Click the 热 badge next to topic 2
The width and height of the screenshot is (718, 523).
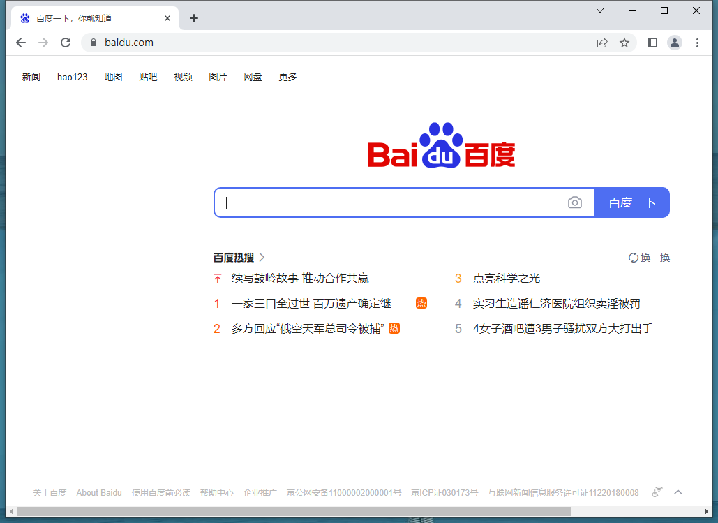(394, 328)
